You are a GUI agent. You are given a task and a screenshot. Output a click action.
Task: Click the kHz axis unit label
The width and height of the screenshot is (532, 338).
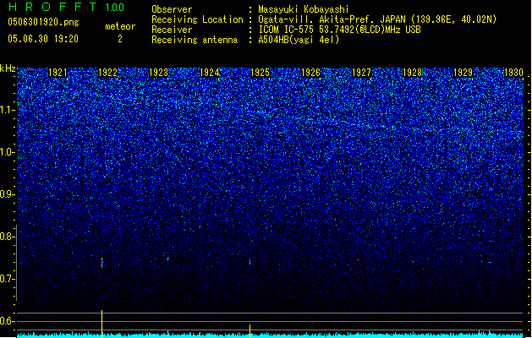pos(8,68)
